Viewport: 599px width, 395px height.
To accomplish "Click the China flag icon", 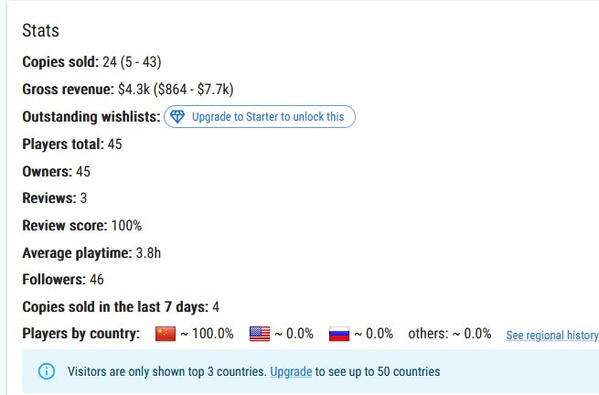I will pyautogui.click(x=166, y=334).
